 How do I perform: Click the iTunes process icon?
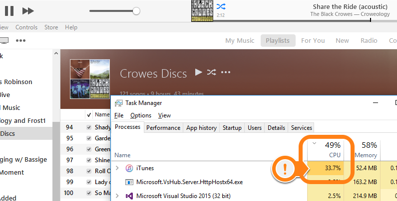(129, 168)
